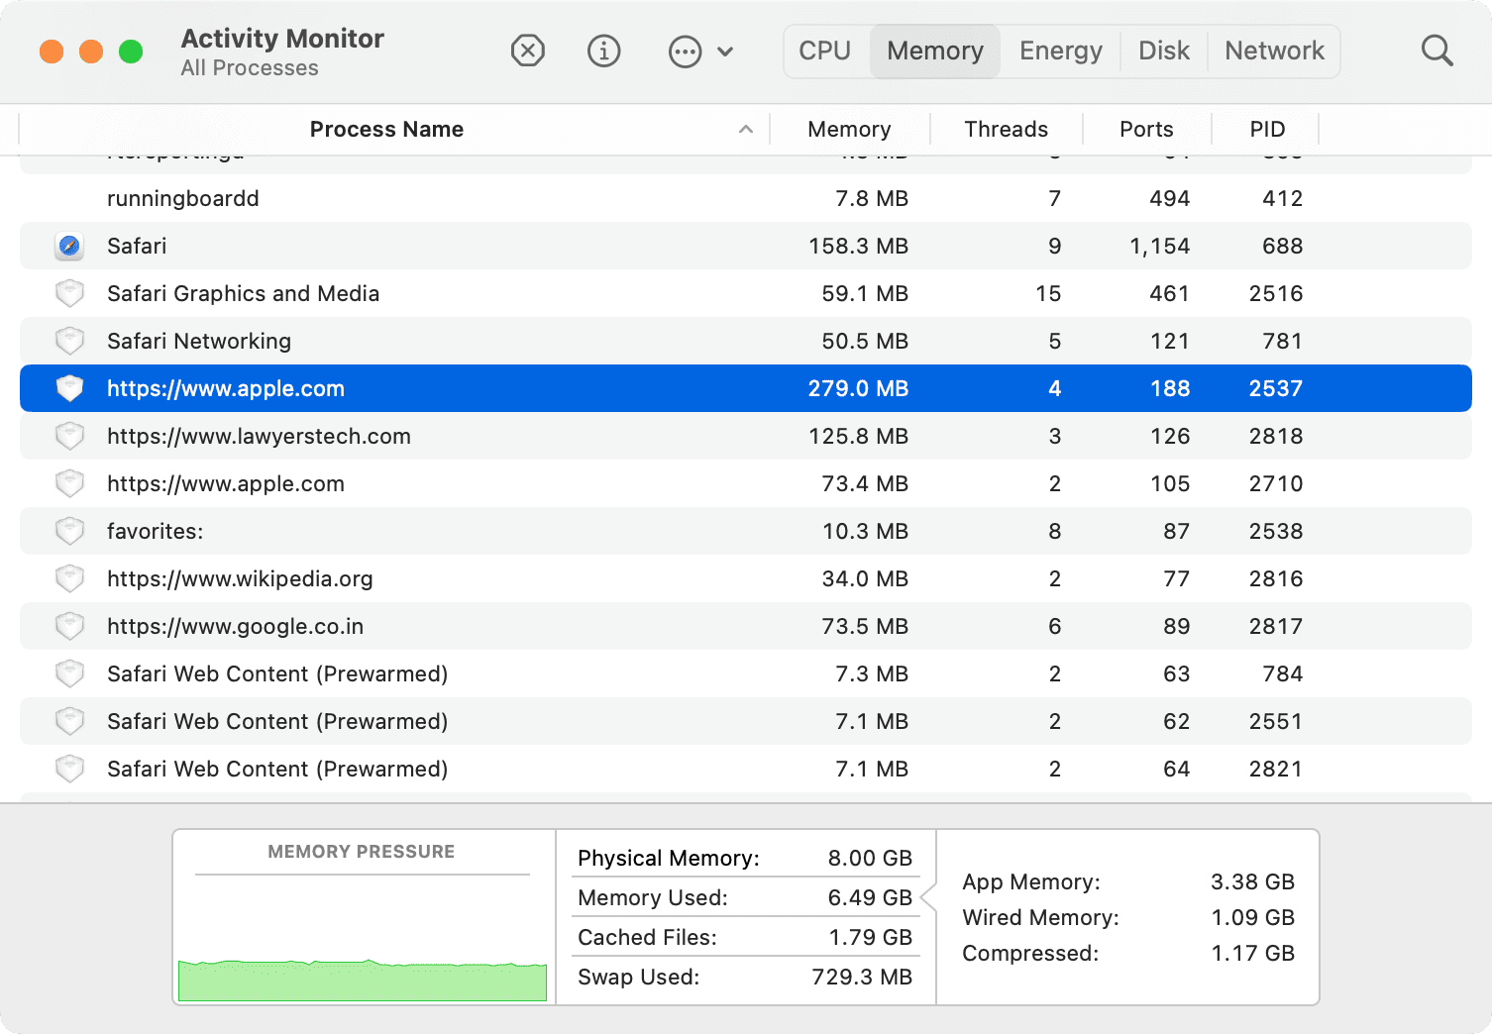Sort by the PID column header
Viewport: 1492px width, 1034px height.
(1267, 130)
